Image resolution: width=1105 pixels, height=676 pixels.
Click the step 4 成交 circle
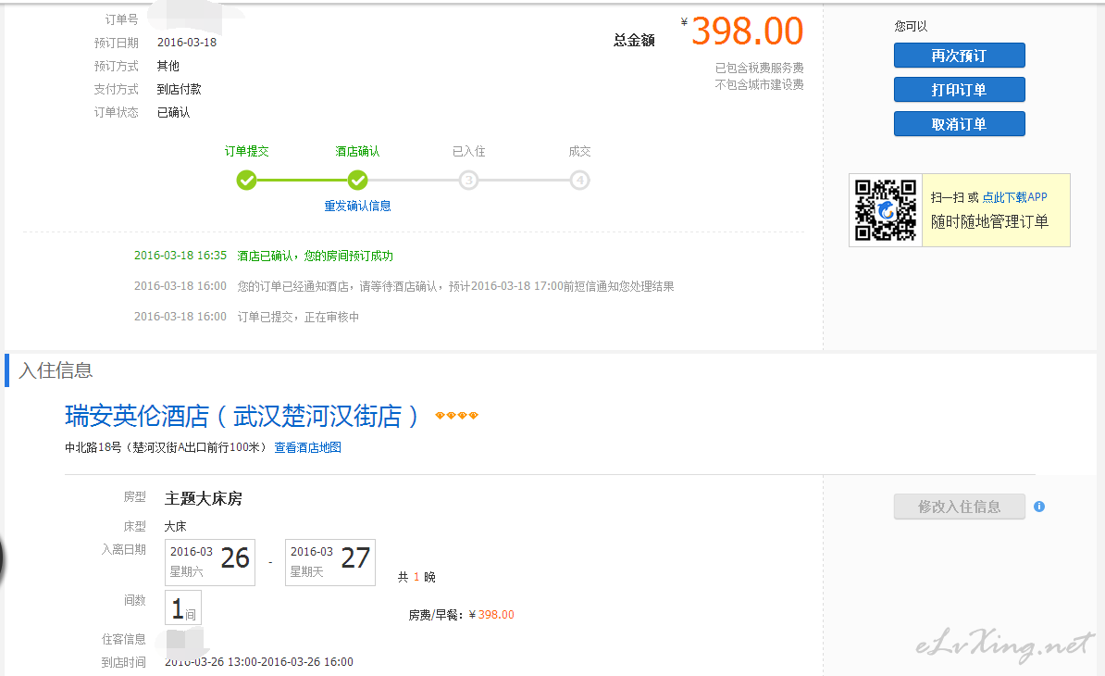579,182
